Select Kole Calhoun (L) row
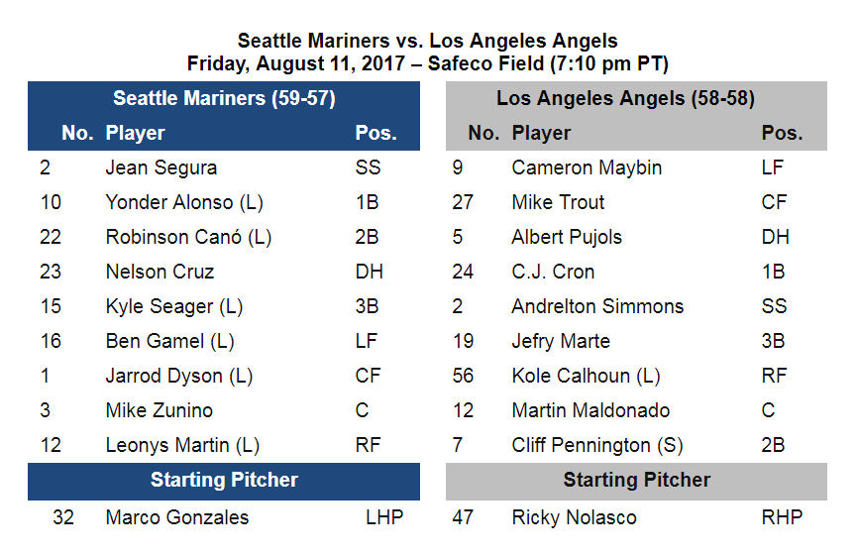 click(x=636, y=376)
